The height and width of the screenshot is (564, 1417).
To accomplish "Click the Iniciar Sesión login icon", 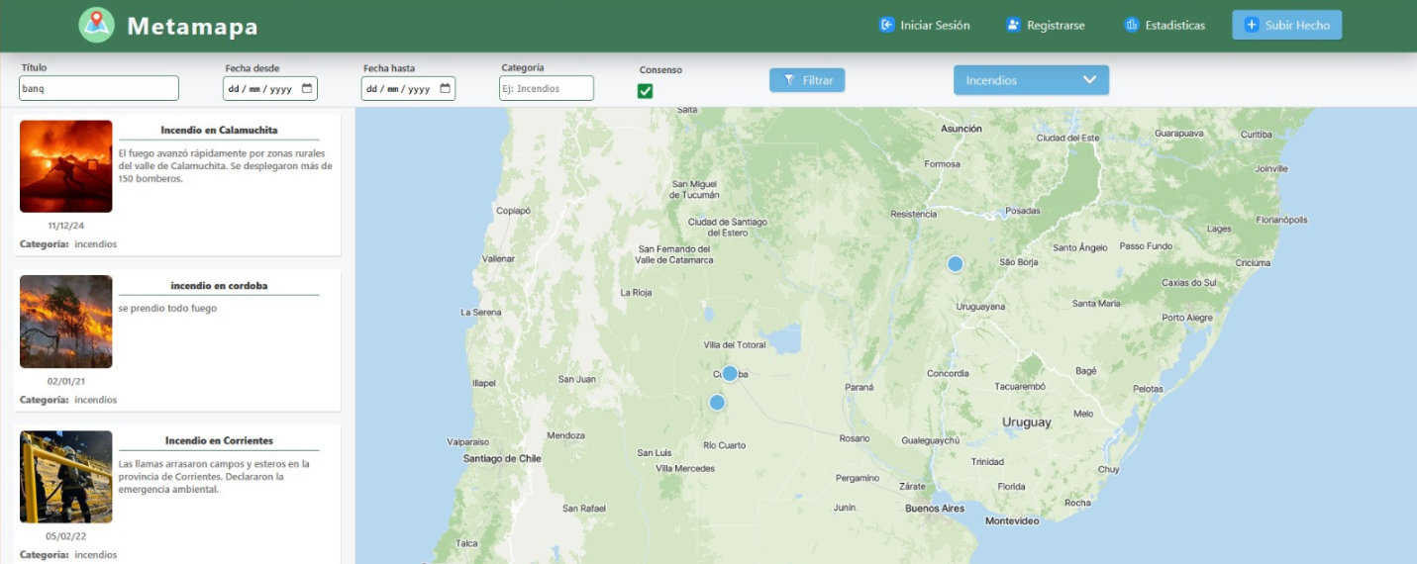I will click(887, 25).
